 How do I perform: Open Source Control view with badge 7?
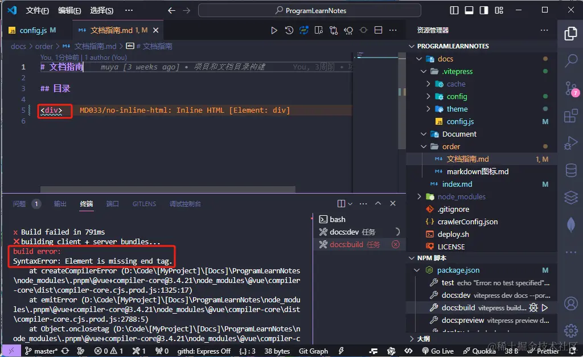(570, 88)
